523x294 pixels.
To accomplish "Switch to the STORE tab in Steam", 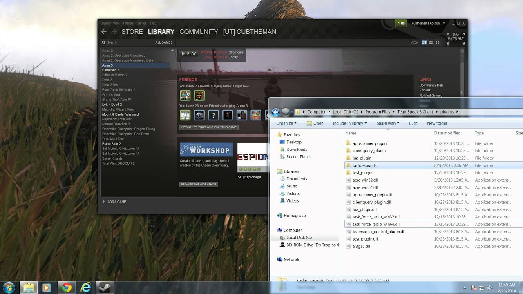I will pyautogui.click(x=132, y=32).
